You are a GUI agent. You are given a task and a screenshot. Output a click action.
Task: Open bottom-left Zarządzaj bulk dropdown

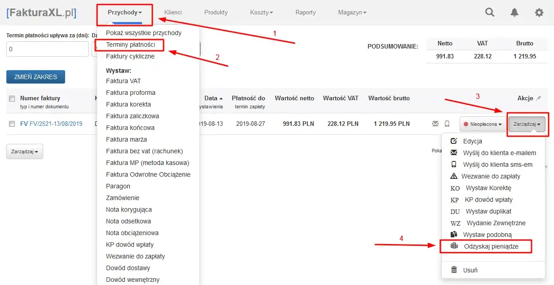click(x=24, y=152)
